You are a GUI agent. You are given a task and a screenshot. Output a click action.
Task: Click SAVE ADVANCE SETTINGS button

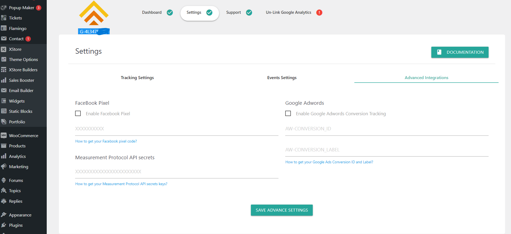[x=282, y=210]
